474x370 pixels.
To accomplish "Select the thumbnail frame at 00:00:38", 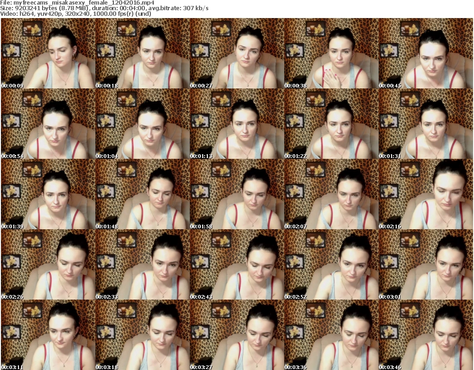I will coord(331,53).
